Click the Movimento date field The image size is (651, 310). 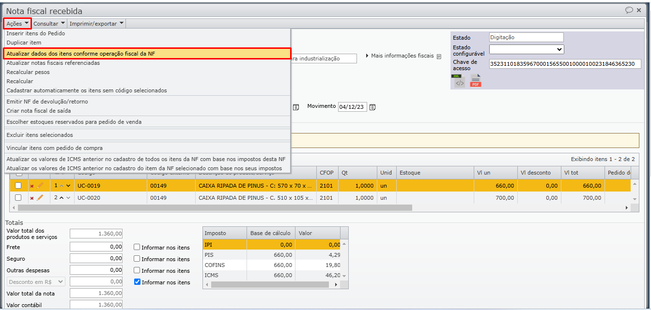pyautogui.click(x=353, y=107)
